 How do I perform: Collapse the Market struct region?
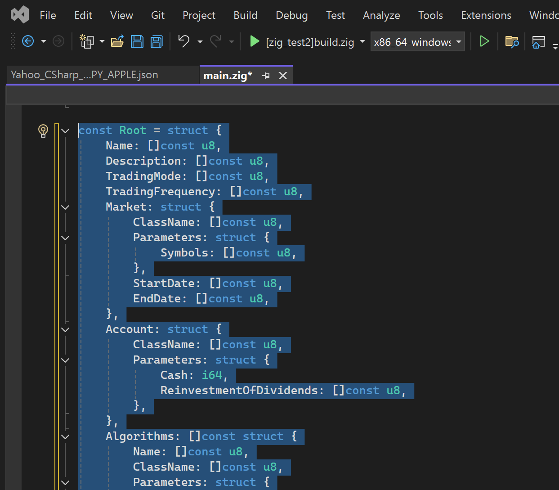click(x=66, y=207)
